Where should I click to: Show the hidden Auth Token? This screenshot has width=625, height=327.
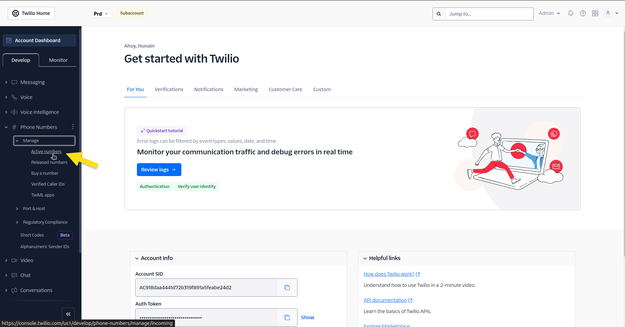tap(307, 317)
